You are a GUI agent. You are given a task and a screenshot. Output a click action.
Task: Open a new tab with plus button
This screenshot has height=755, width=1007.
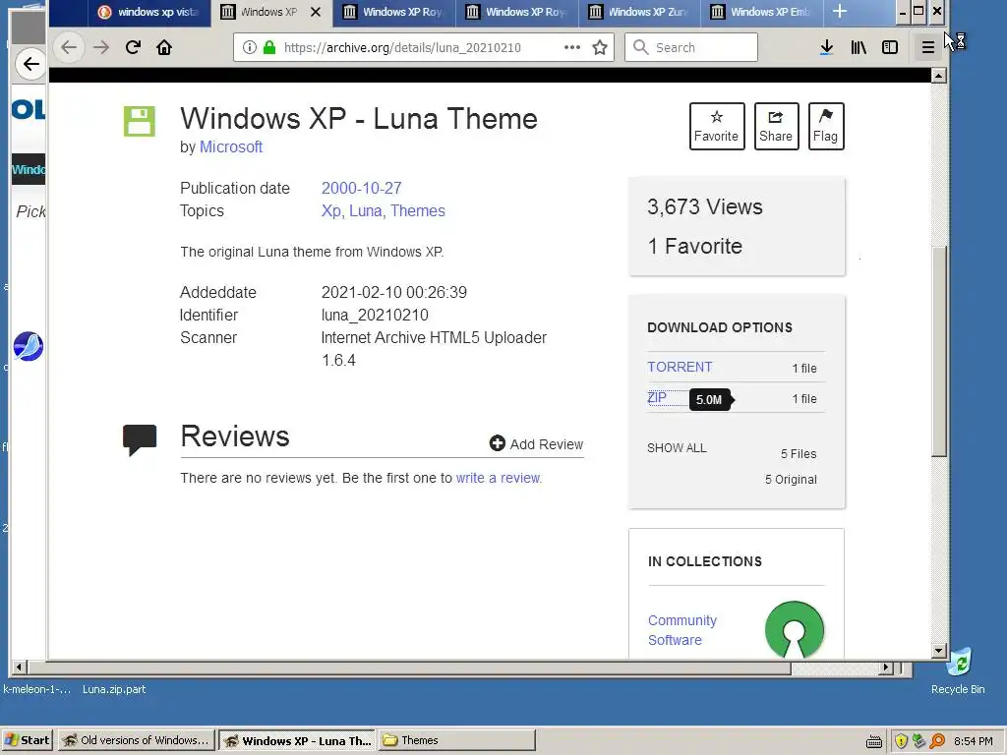coord(840,12)
